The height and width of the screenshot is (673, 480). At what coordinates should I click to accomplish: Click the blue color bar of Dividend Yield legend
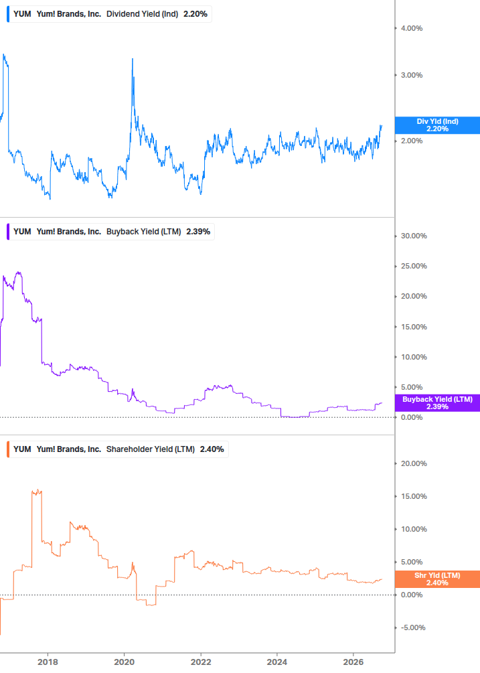pos(8,14)
